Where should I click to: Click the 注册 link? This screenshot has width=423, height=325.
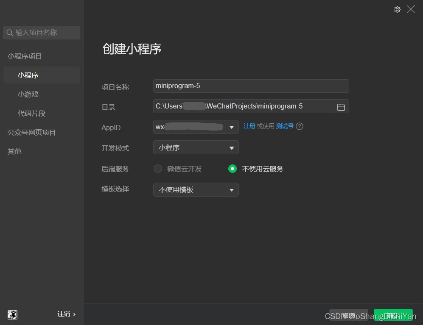[x=249, y=126]
